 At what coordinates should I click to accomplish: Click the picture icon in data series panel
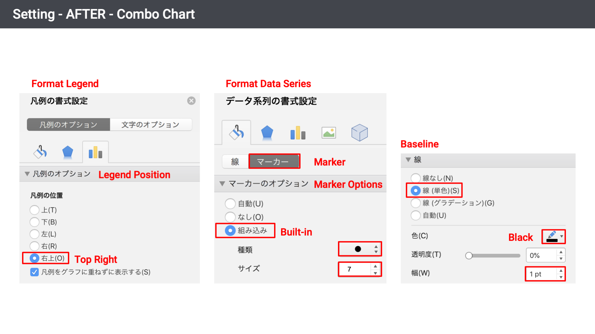329,133
